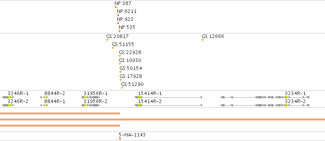Click the GS:51290 insertion triangle

[122, 88]
